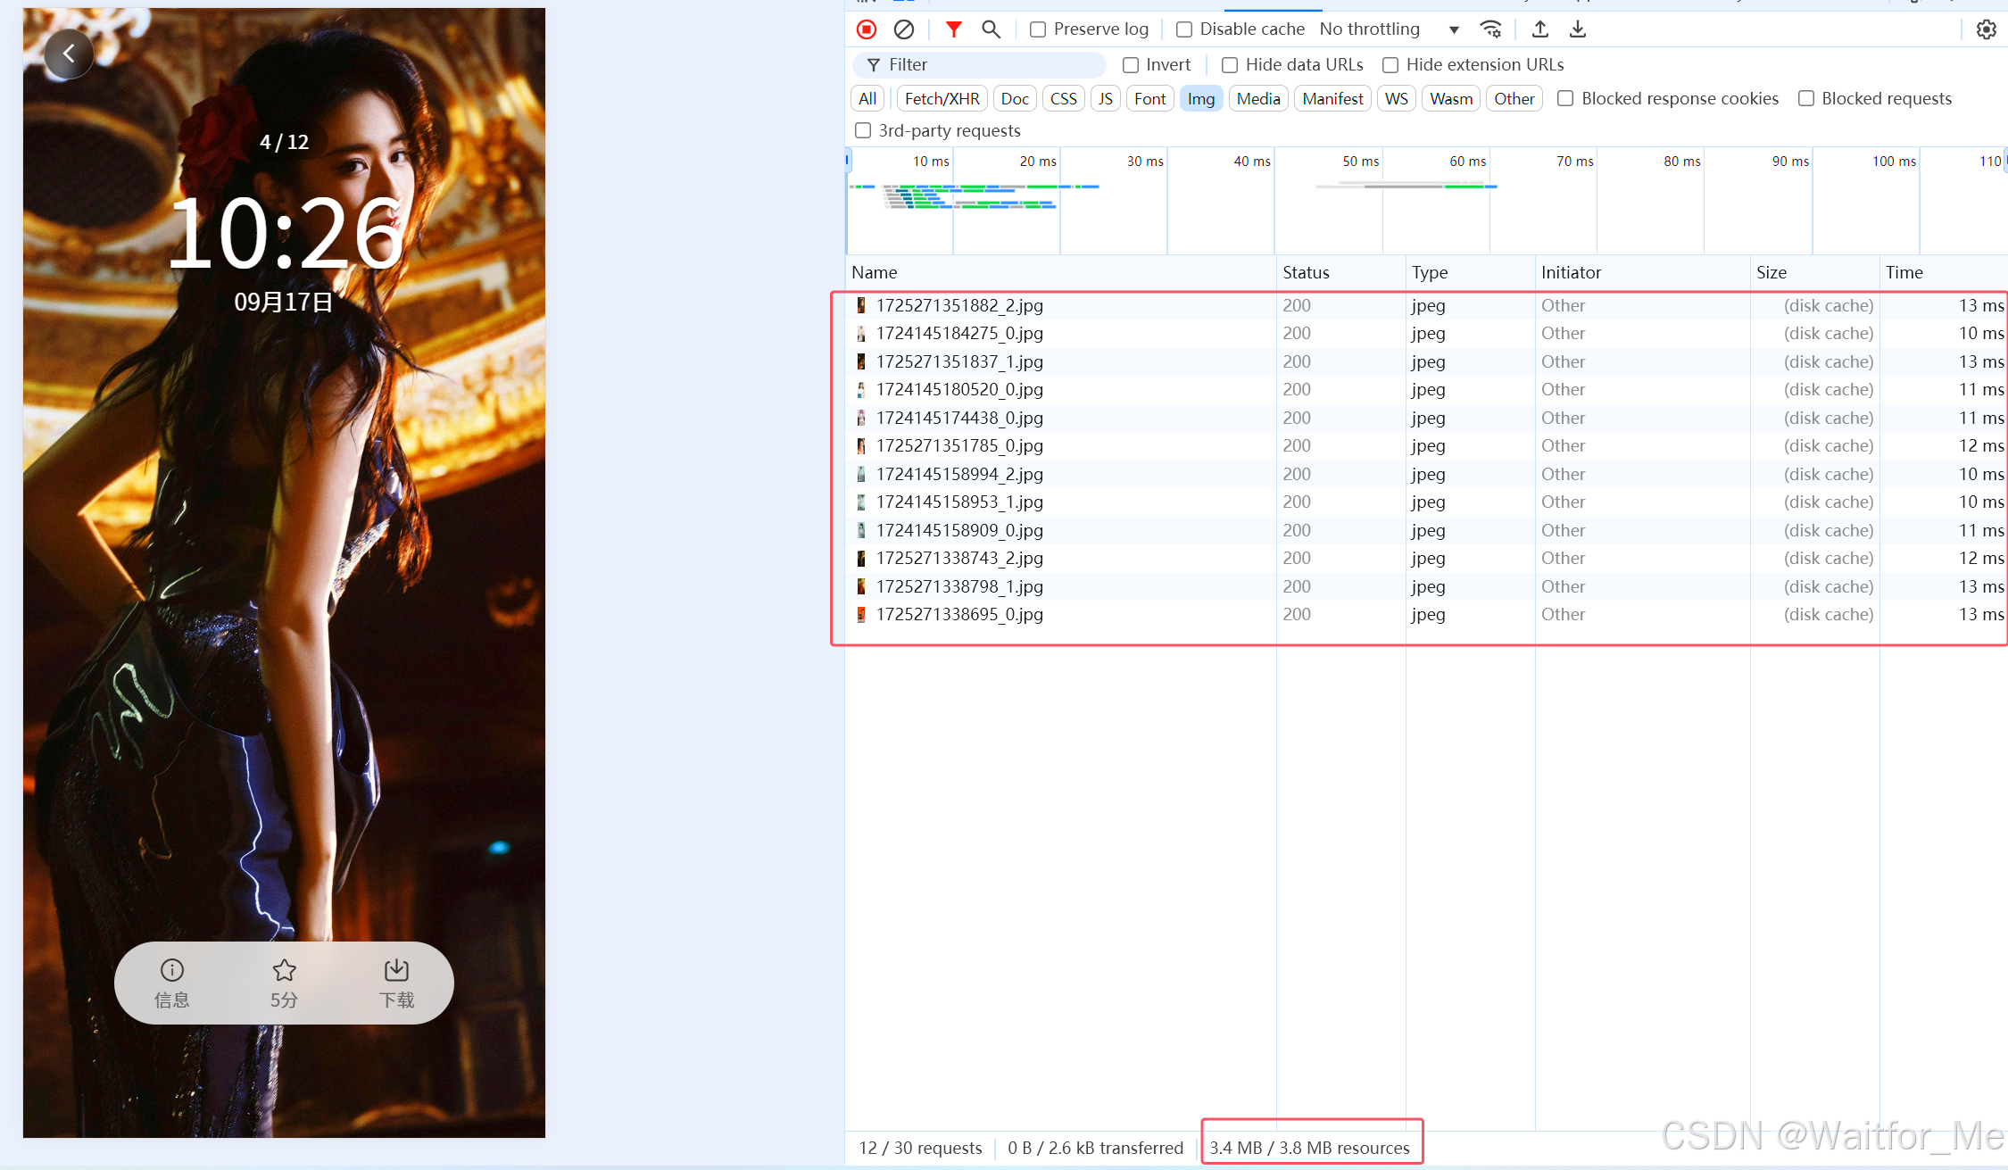The width and height of the screenshot is (2008, 1170).
Task: Filter by CSS type
Action: click(1063, 98)
